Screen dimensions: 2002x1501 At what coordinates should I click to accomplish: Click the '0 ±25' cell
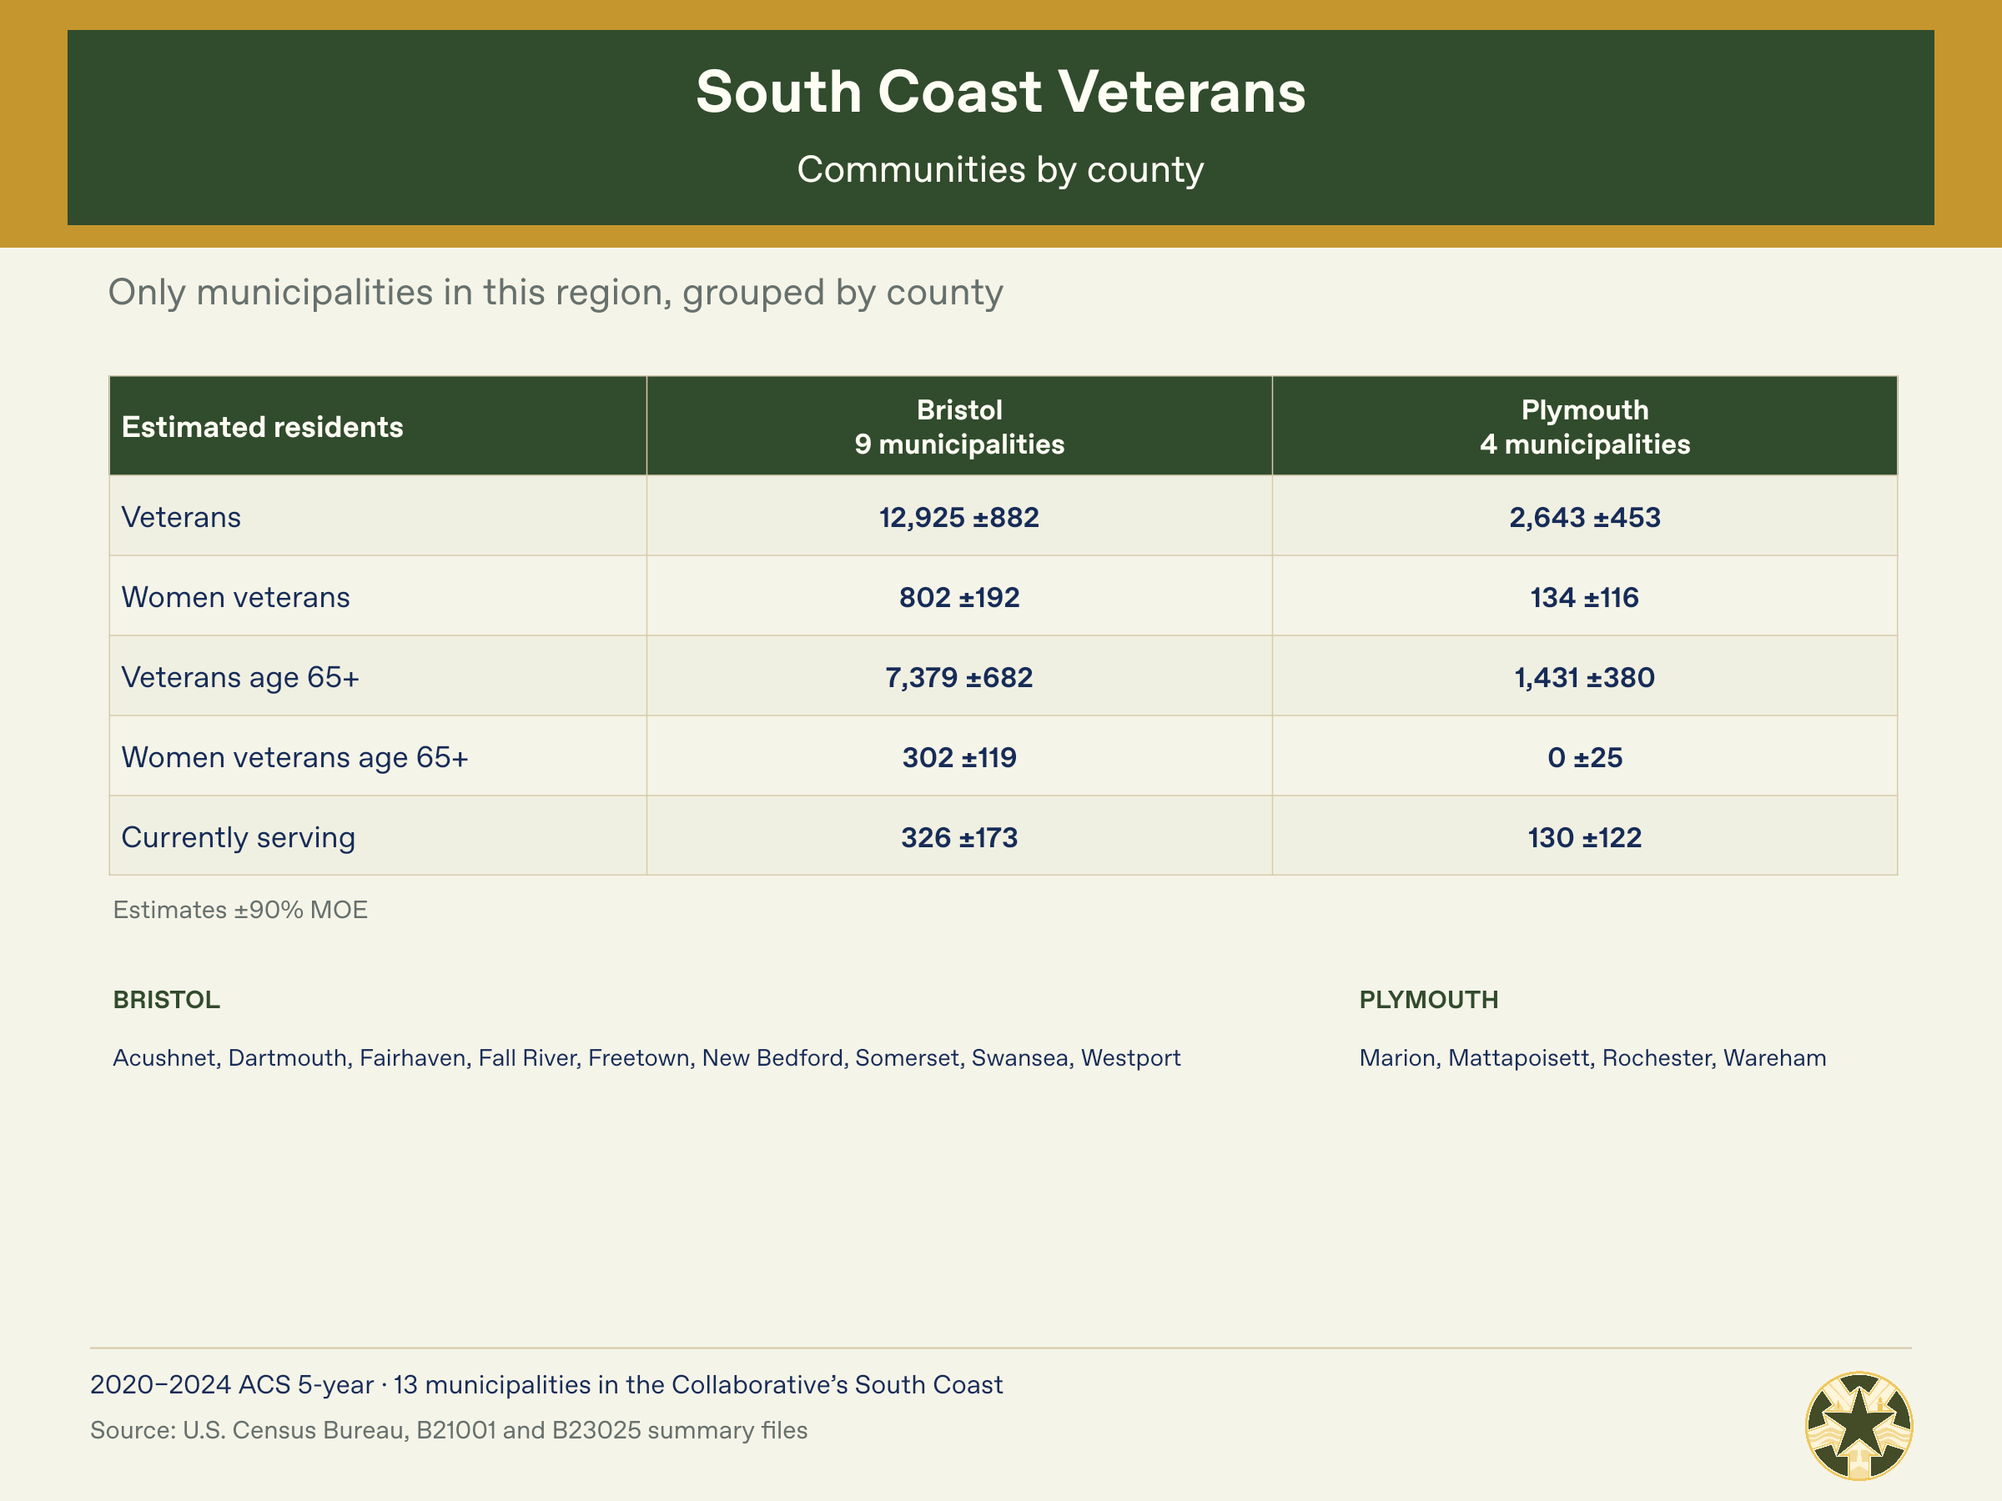coord(1585,757)
